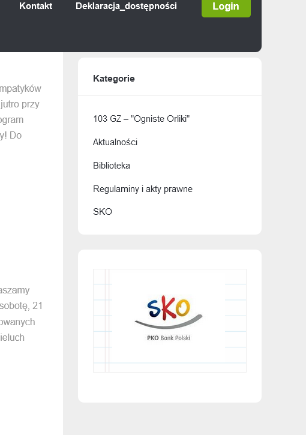Viewport: 306px width, 435px height.
Task: Click the colorful SKO logo letters
Action: click(x=169, y=307)
